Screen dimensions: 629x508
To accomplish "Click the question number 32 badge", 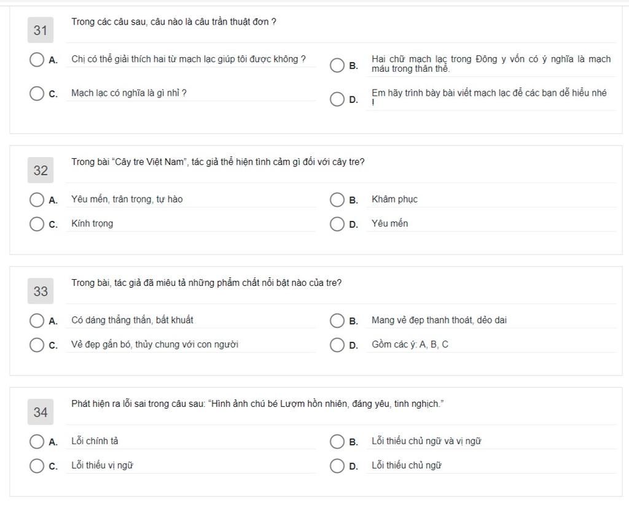I will pyautogui.click(x=41, y=171).
